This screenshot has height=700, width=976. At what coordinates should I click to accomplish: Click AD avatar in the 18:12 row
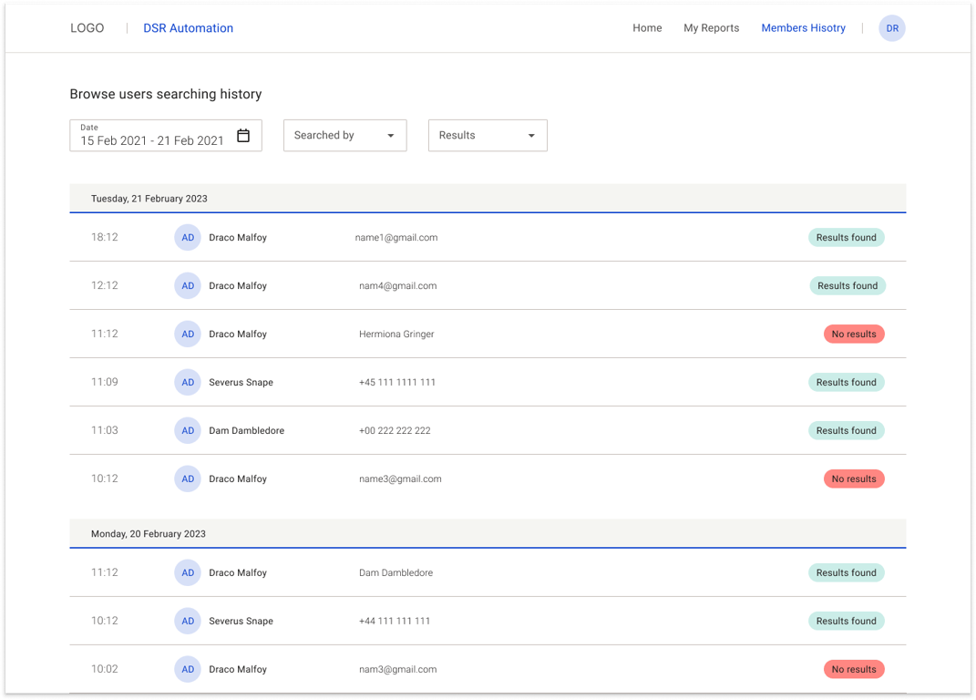tap(188, 237)
